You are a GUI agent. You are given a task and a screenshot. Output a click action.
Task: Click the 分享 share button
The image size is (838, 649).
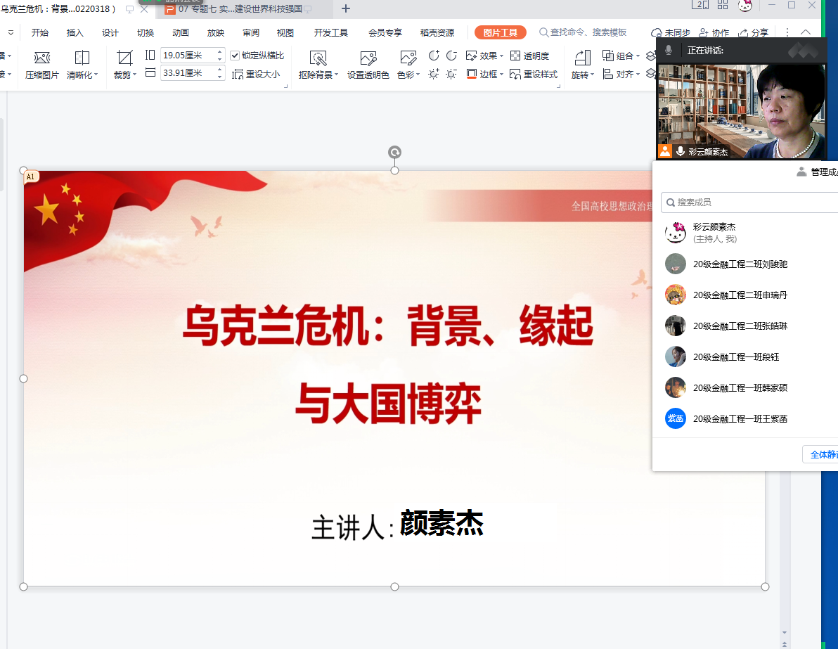(x=753, y=32)
